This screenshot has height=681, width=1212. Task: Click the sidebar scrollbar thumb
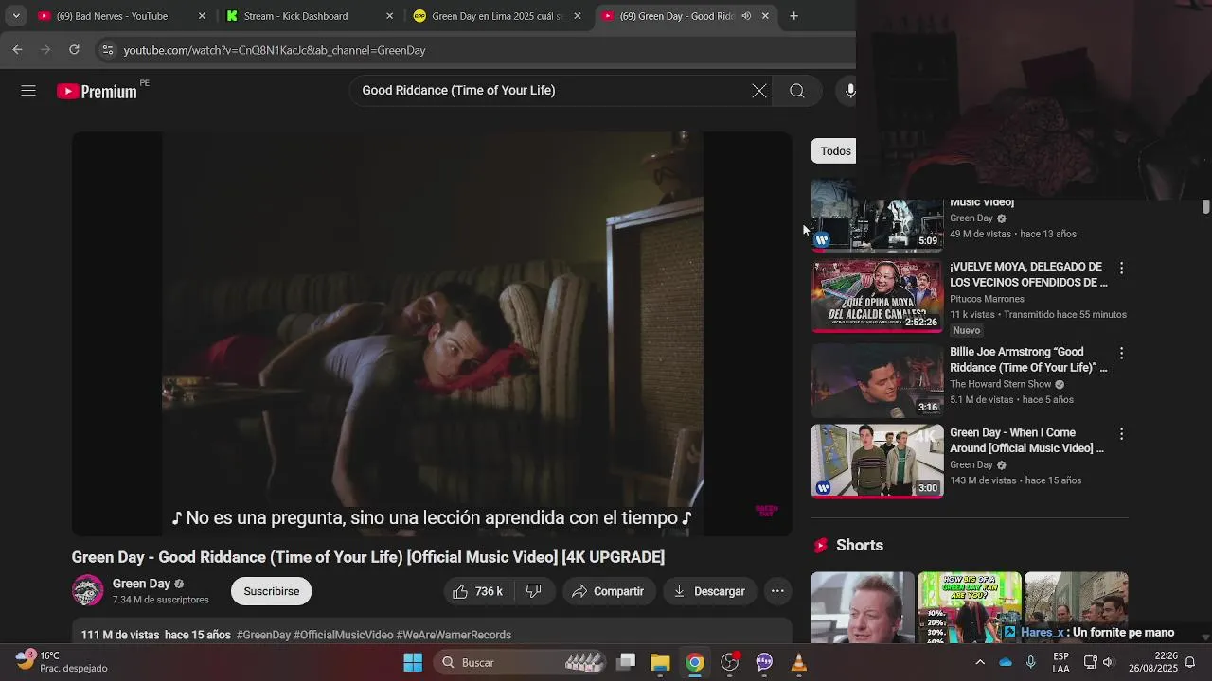click(1205, 207)
